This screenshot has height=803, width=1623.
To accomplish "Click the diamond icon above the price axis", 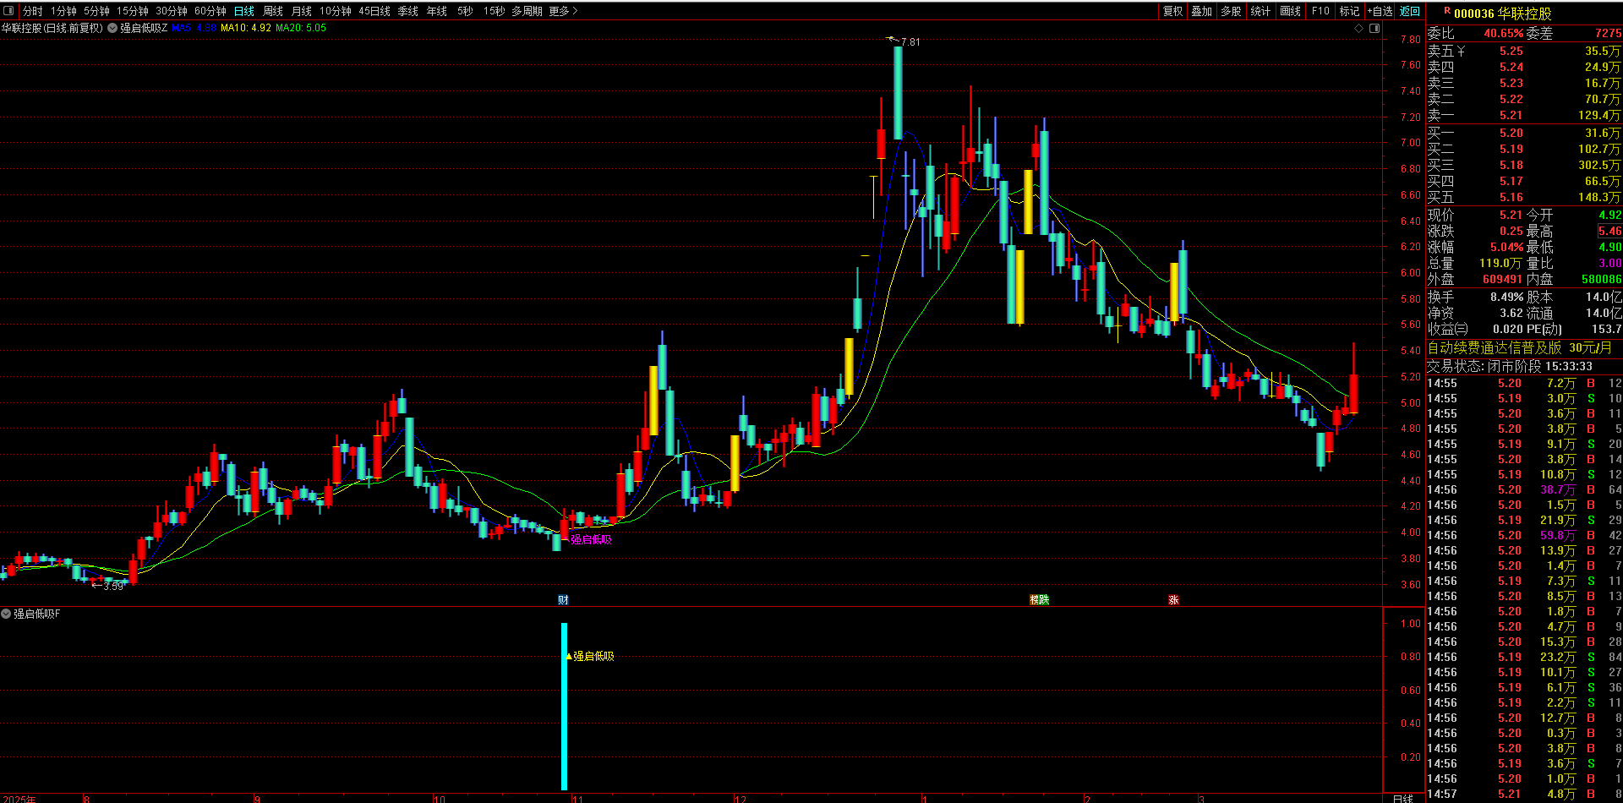I will (1359, 28).
